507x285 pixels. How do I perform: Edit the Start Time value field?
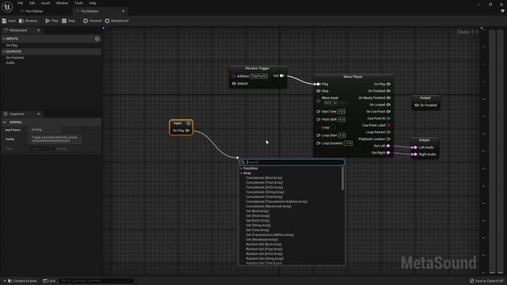[x=341, y=112]
